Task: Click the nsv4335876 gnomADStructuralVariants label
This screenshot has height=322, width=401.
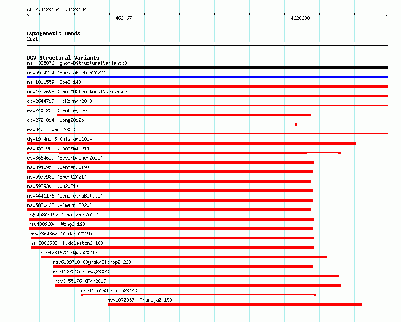Action: [77, 63]
